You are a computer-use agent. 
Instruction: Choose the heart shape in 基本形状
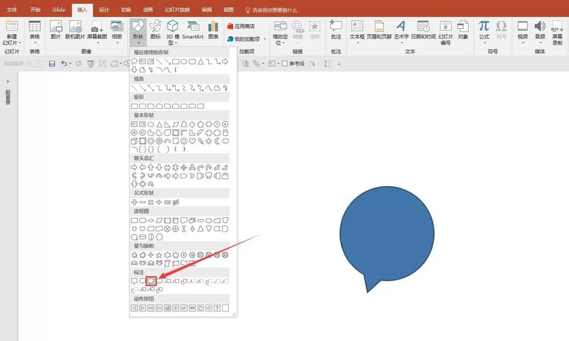point(192,141)
